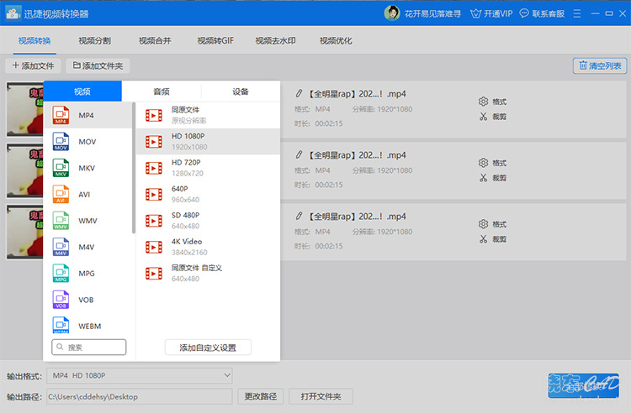Click the 同原文件 原视分辨率 preset icon
631x413 pixels.
point(154,116)
